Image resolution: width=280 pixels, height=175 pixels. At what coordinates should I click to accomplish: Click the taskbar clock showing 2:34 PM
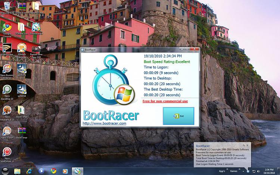(x=269, y=171)
